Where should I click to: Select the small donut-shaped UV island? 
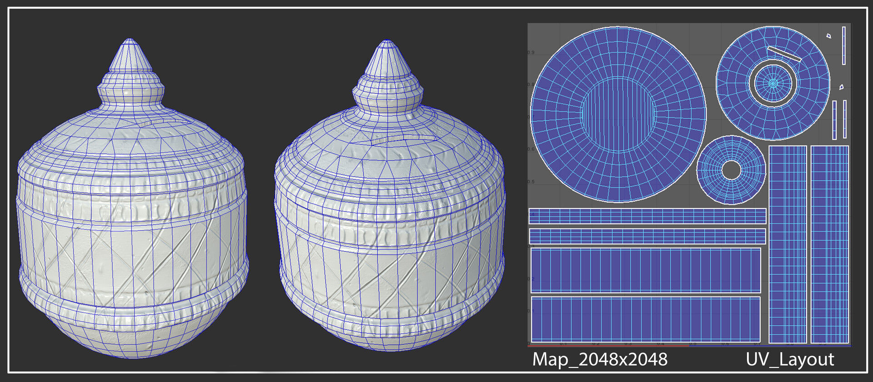coord(731,170)
